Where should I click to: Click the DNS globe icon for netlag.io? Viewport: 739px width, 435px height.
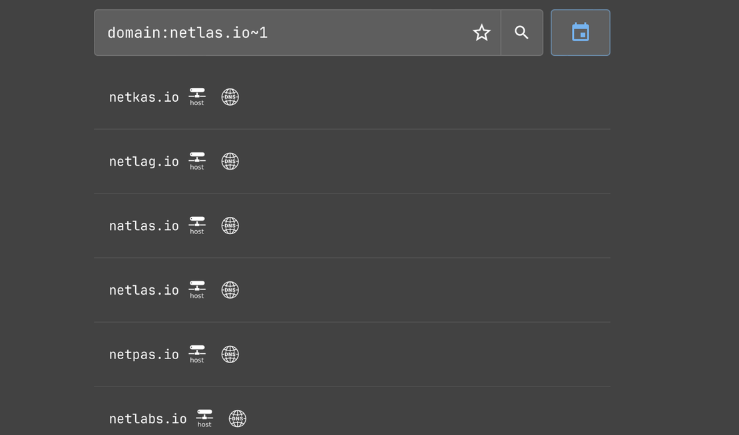[230, 161]
